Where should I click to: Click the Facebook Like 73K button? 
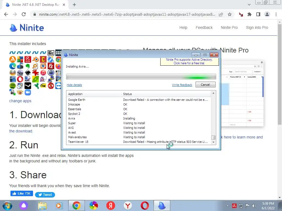pos(21,193)
